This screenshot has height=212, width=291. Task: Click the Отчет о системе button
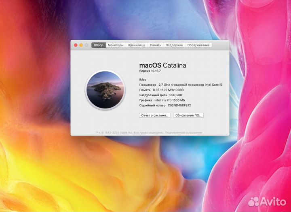(x=155, y=115)
